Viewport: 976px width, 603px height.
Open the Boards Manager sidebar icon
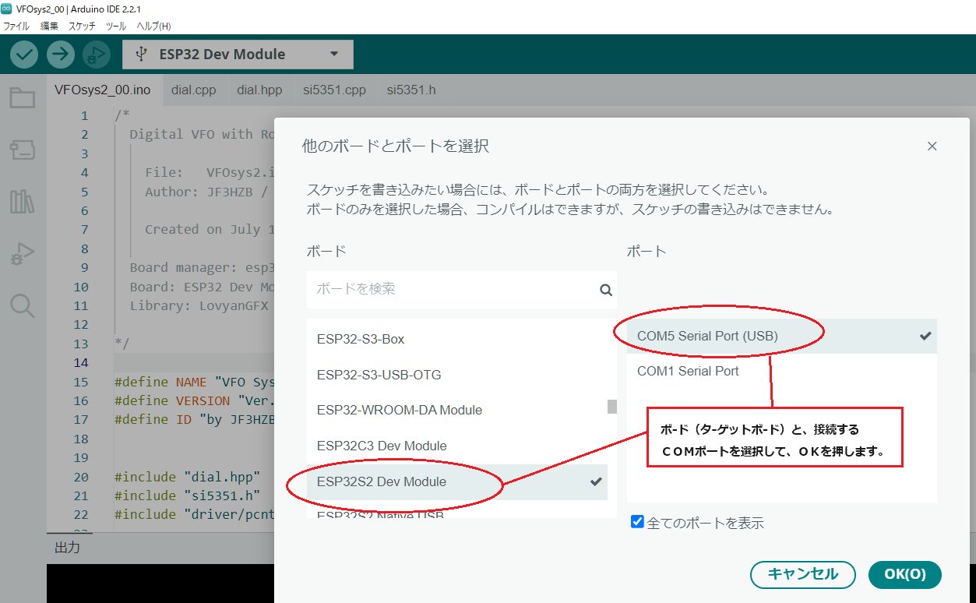(22, 150)
